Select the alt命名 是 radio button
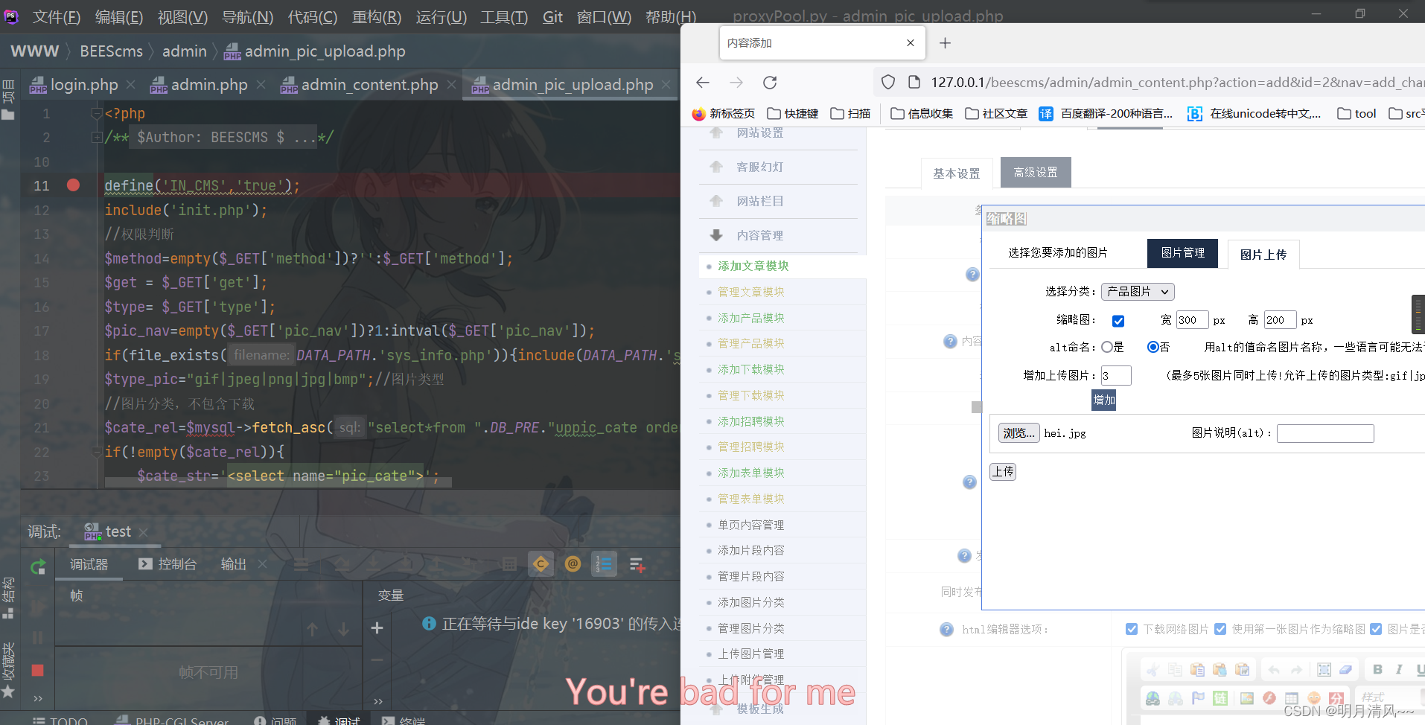This screenshot has width=1425, height=725. coord(1107,347)
